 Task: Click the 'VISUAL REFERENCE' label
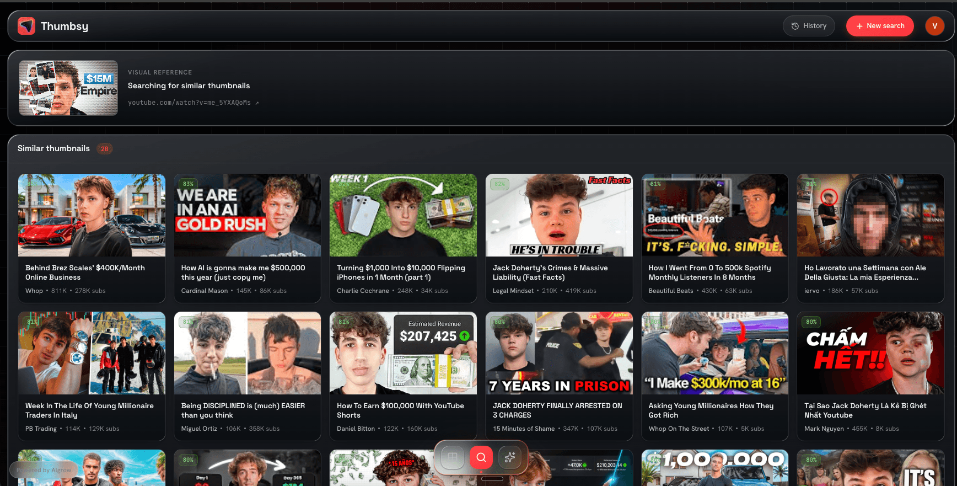(x=160, y=72)
